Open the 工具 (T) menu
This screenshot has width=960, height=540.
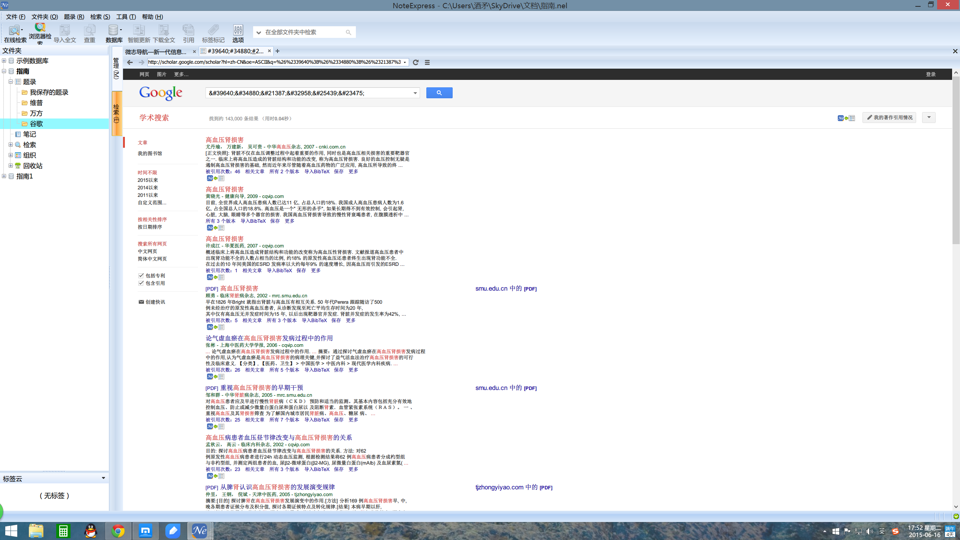pos(126,17)
